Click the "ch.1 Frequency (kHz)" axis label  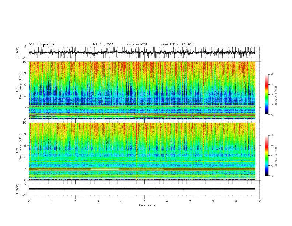coord(19,86)
